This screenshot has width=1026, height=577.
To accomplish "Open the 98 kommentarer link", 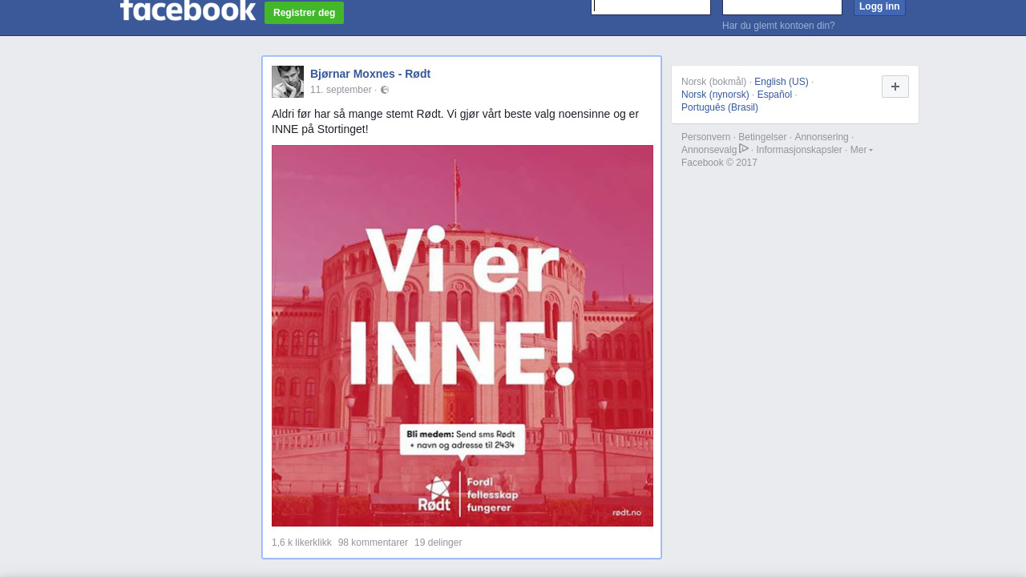I will click(x=373, y=543).
